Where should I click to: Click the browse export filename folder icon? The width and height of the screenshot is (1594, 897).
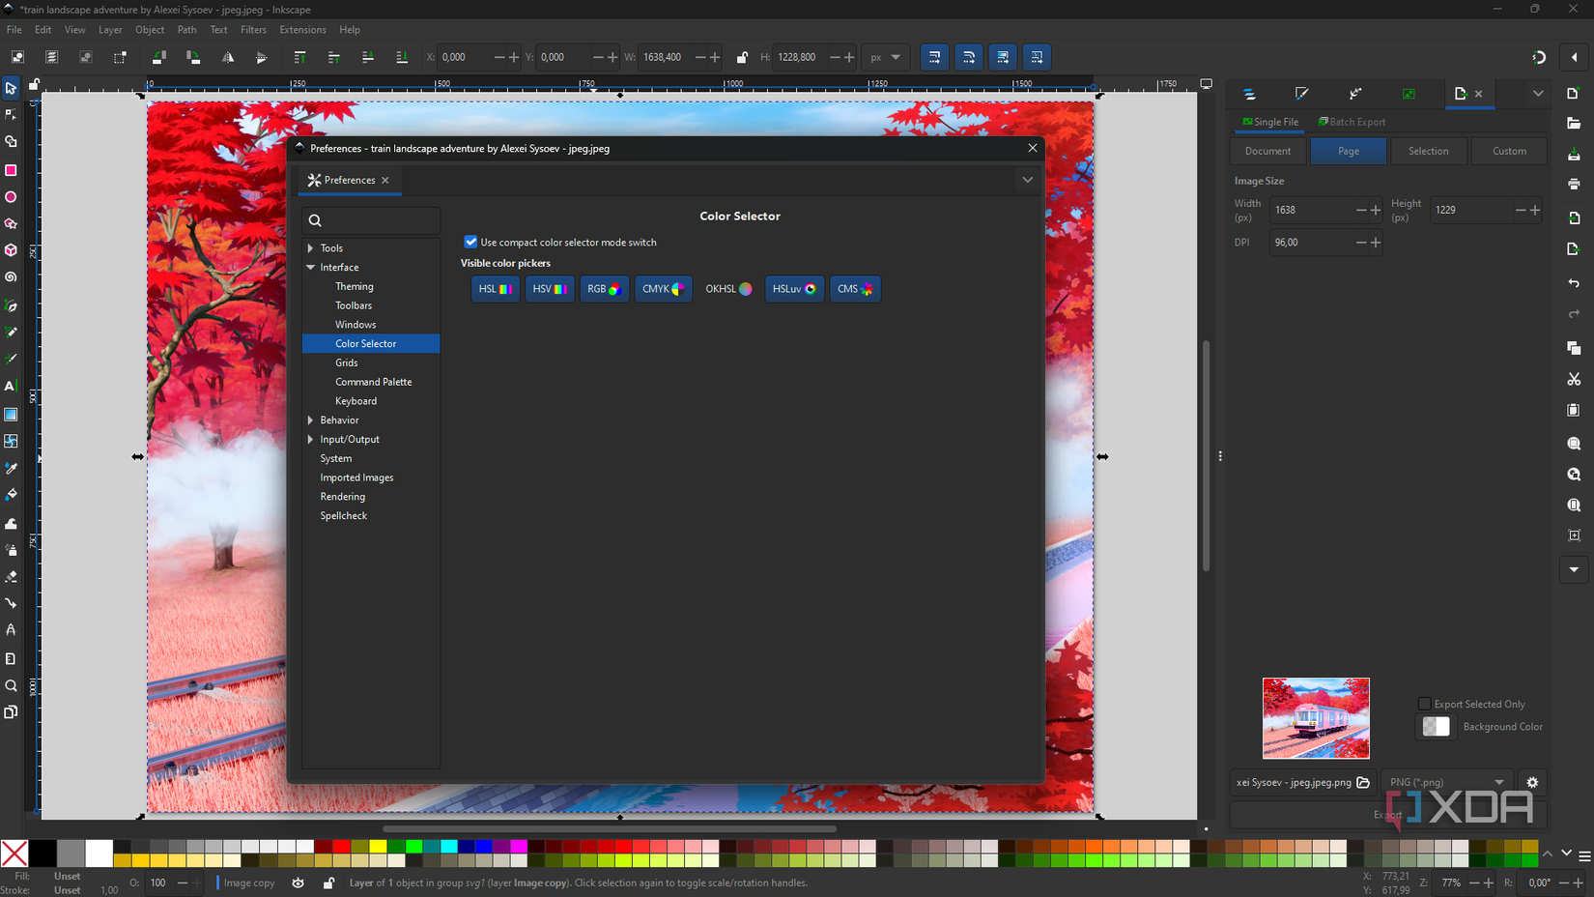pyautogui.click(x=1363, y=782)
